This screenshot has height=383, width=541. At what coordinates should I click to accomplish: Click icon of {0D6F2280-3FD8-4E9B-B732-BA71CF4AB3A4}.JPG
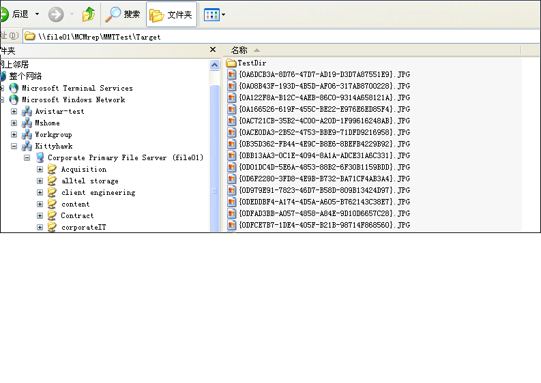[231, 179]
